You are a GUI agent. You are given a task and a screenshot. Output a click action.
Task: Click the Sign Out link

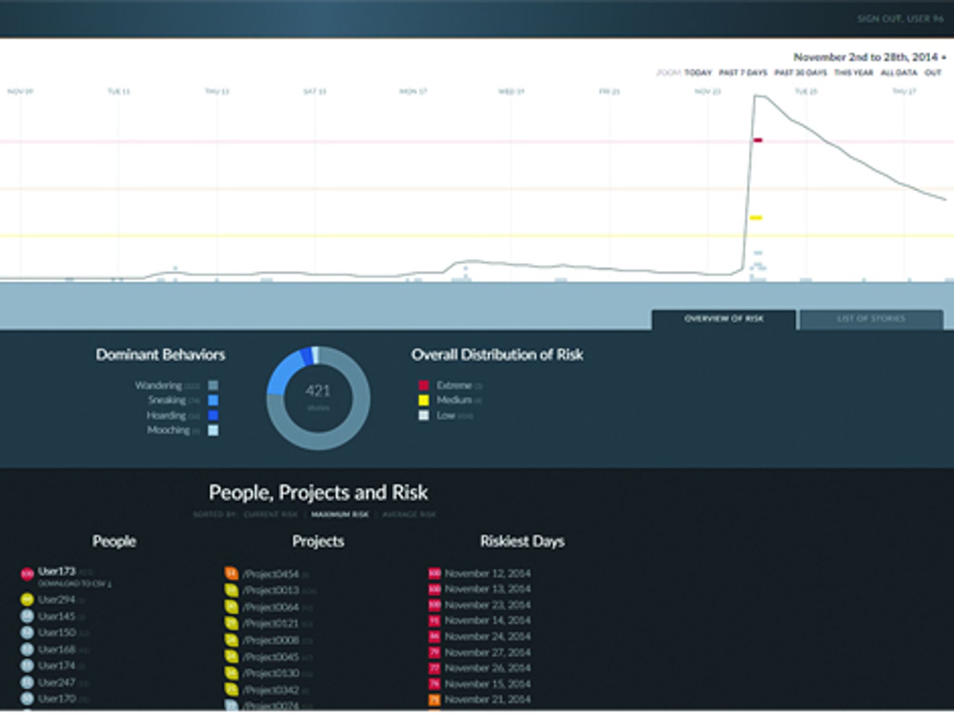point(900,19)
